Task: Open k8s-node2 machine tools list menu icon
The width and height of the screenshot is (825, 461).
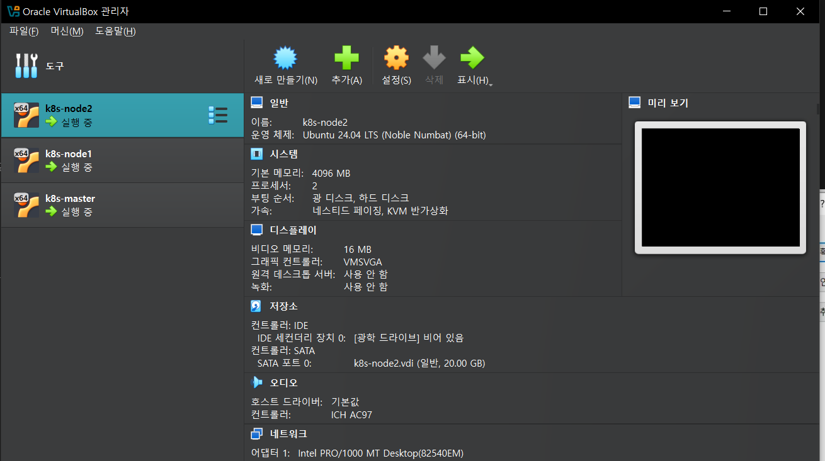Action: point(218,115)
